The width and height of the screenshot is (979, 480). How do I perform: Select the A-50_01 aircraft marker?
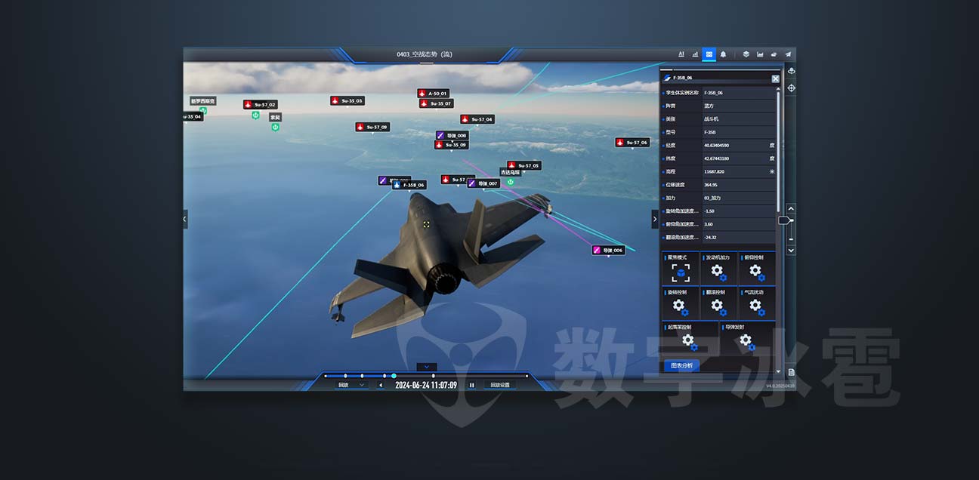pos(434,94)
